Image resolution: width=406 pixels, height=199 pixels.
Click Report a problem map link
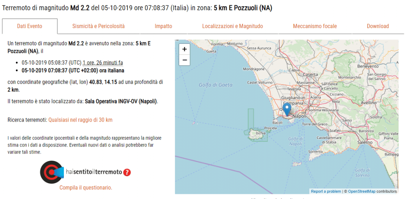point(326,191)
